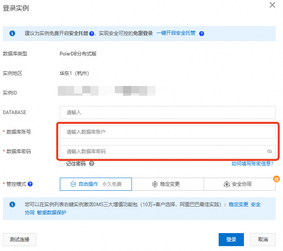The width and height of the screenshot is (283, 251).
Task: Click the 取消 button
Action: (x=263, y=240)
